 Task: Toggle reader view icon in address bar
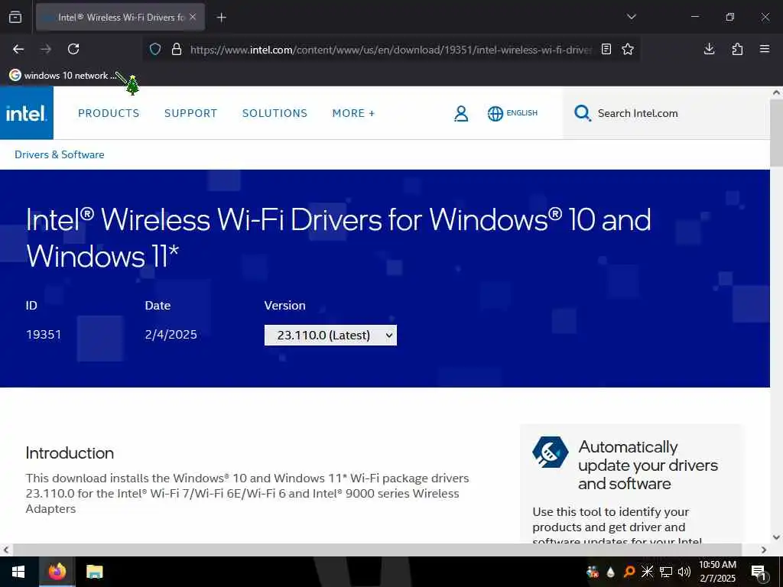(606, 49)
